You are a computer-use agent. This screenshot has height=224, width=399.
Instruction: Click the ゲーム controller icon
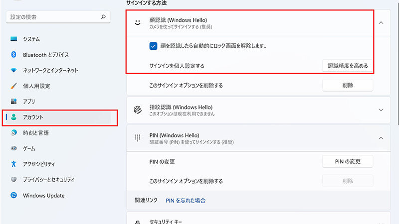(14, 148)
